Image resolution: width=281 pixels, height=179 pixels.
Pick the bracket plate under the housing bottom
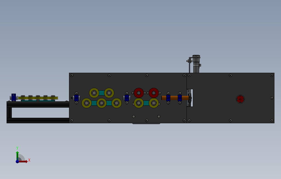(x=146, y=124)
